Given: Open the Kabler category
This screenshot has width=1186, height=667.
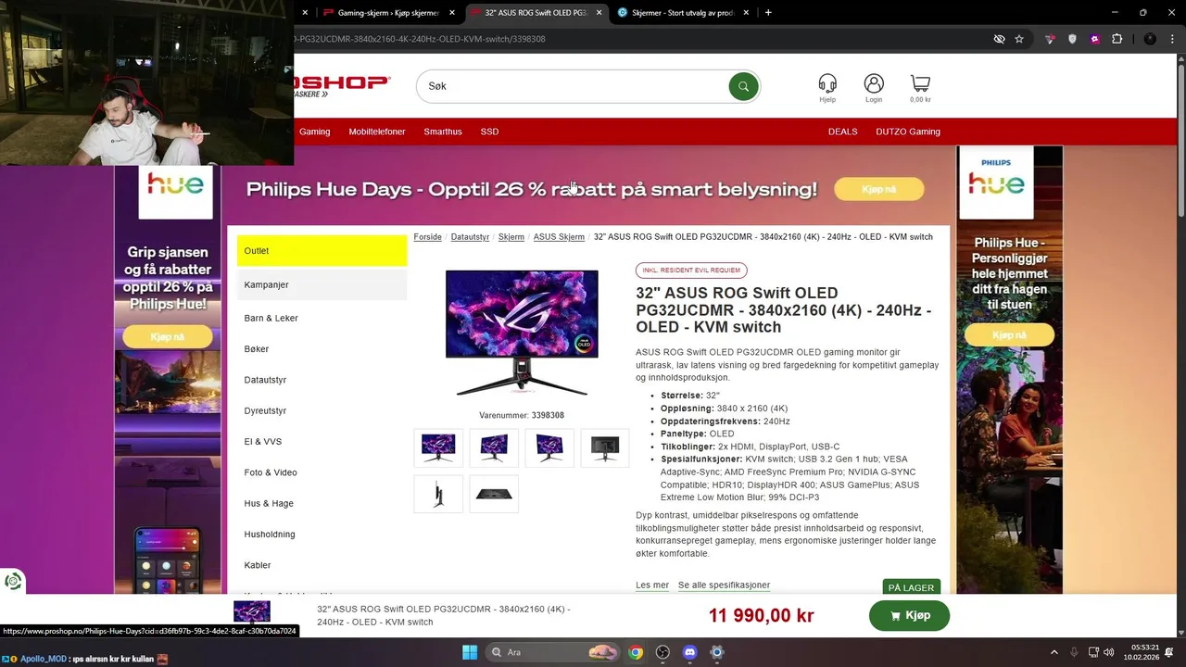Looking at the screenshot, I should coord(258,565).
